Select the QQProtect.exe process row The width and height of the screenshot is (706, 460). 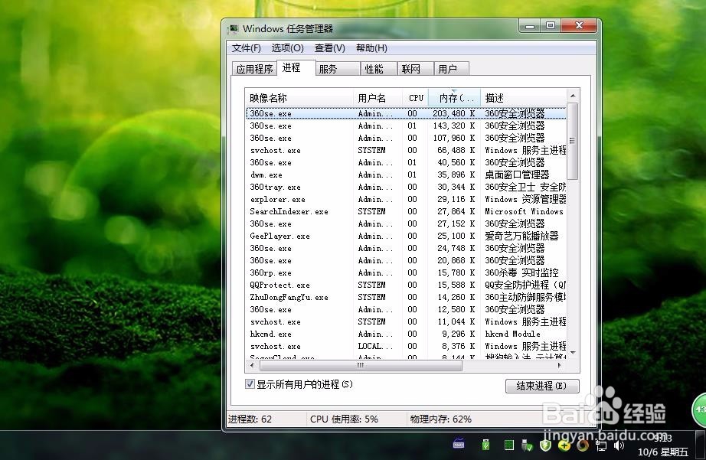click(x=406, y=285)
